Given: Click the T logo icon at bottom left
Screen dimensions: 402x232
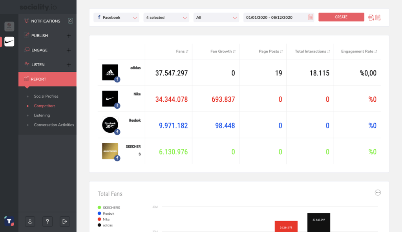Looking at the screenshot, I should point(9,221).
